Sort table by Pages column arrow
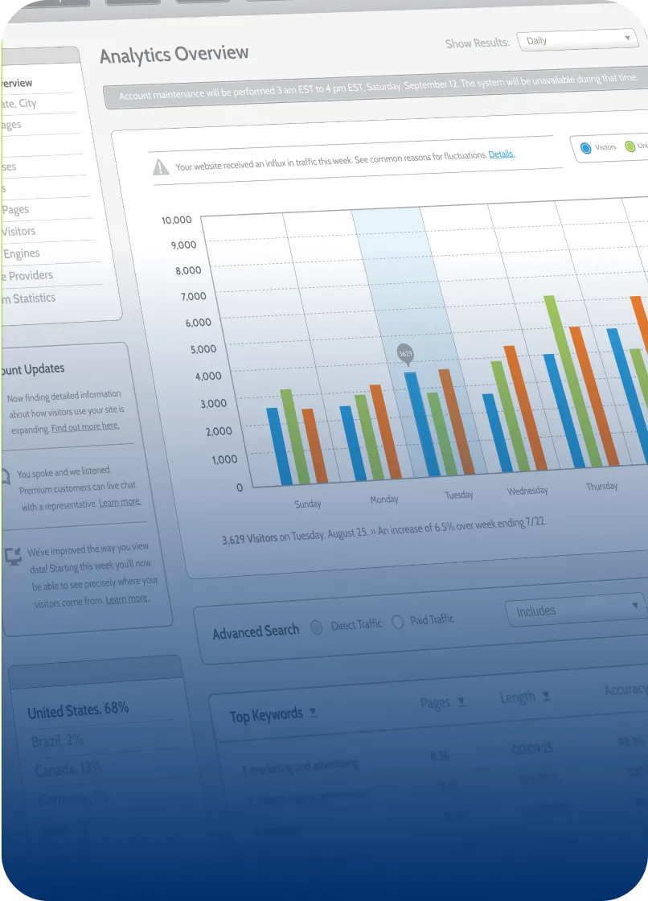Screen dimensions: 648x901 point(461,701)
